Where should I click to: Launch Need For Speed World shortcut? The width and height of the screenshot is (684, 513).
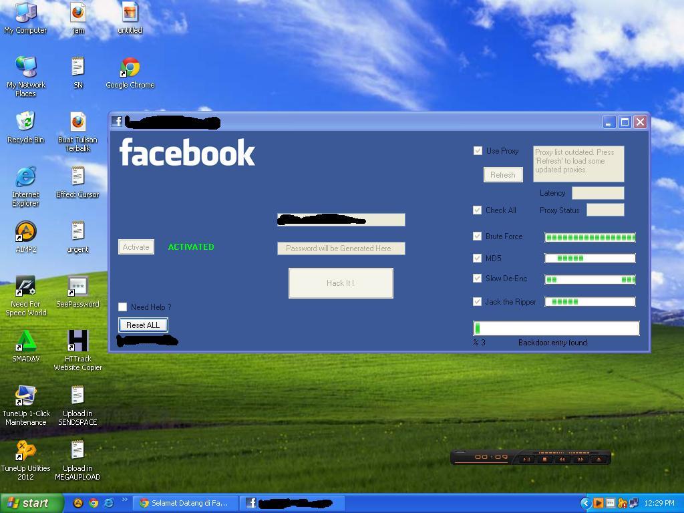tap(26, 296)
